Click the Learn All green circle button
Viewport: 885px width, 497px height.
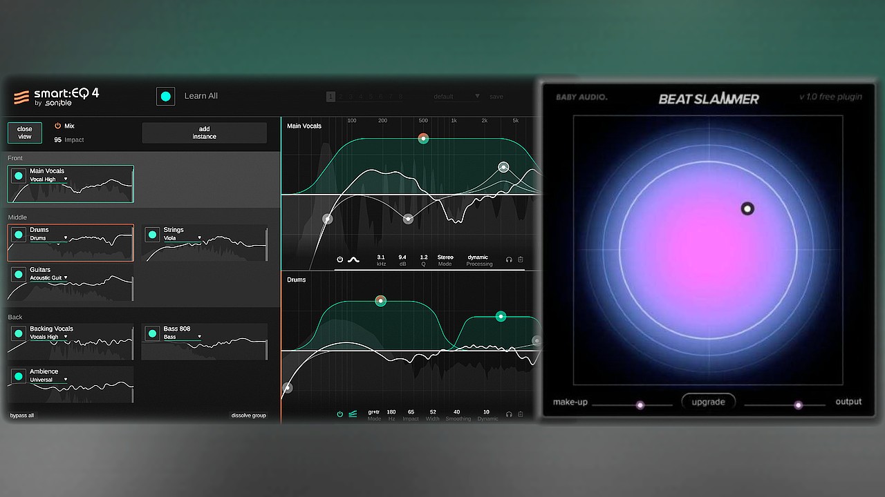(x=166, y=96)
